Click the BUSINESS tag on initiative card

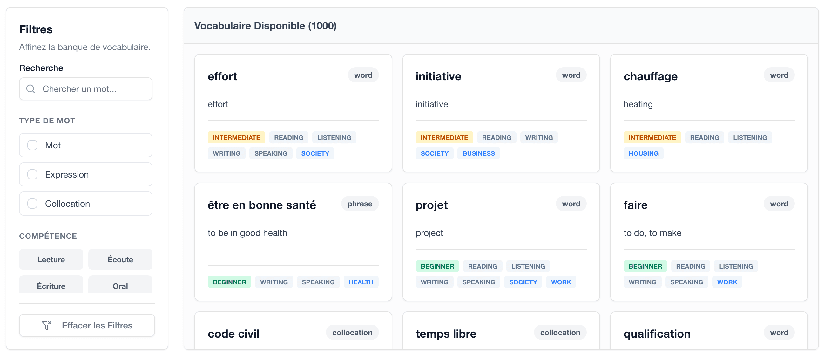[478, 153]
